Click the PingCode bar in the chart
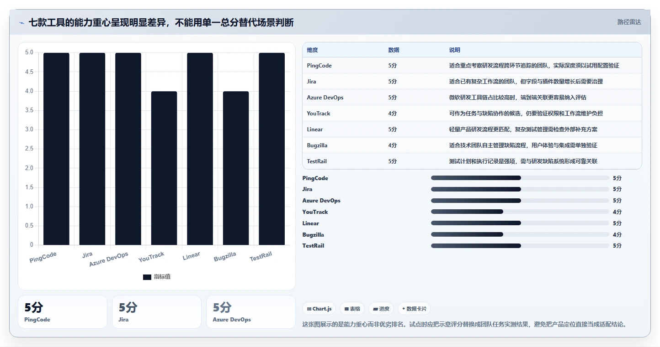The height and width of the screenshot is (347, 660). [56, 149]
